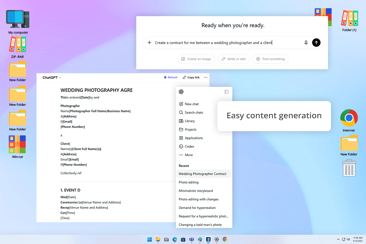Select the recycle bin desktop icon
The height and width of the screenshot is (244, 366).
(x=349, y=168)
